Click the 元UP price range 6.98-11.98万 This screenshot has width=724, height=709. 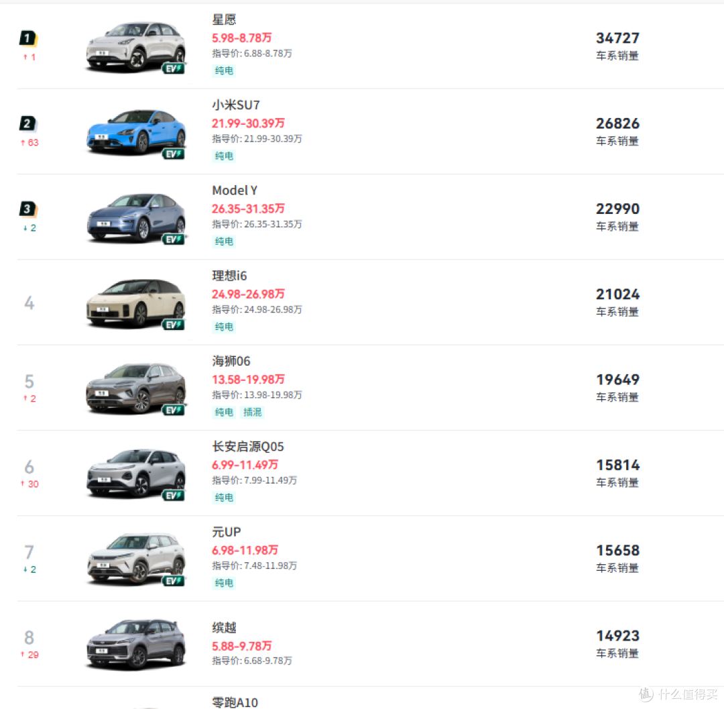click(245, 550)
